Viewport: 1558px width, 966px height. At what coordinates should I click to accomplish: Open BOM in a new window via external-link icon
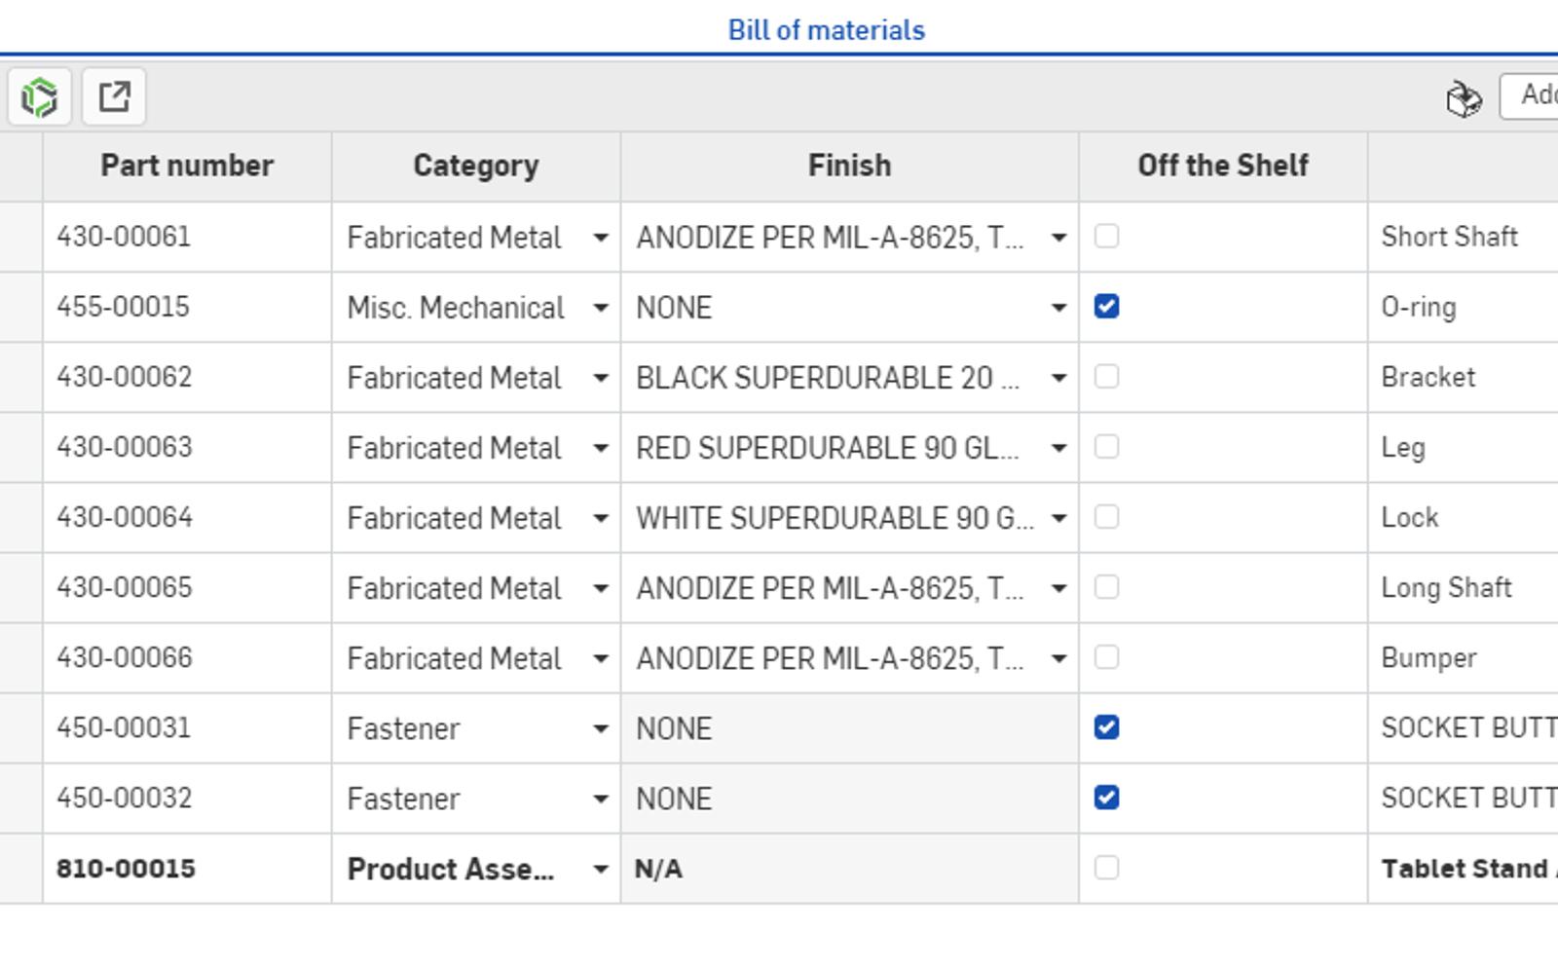(x=114, y=97)
